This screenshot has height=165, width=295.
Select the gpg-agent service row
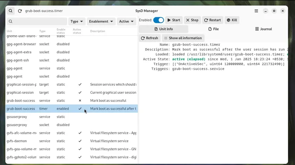(x=72, y=68)
